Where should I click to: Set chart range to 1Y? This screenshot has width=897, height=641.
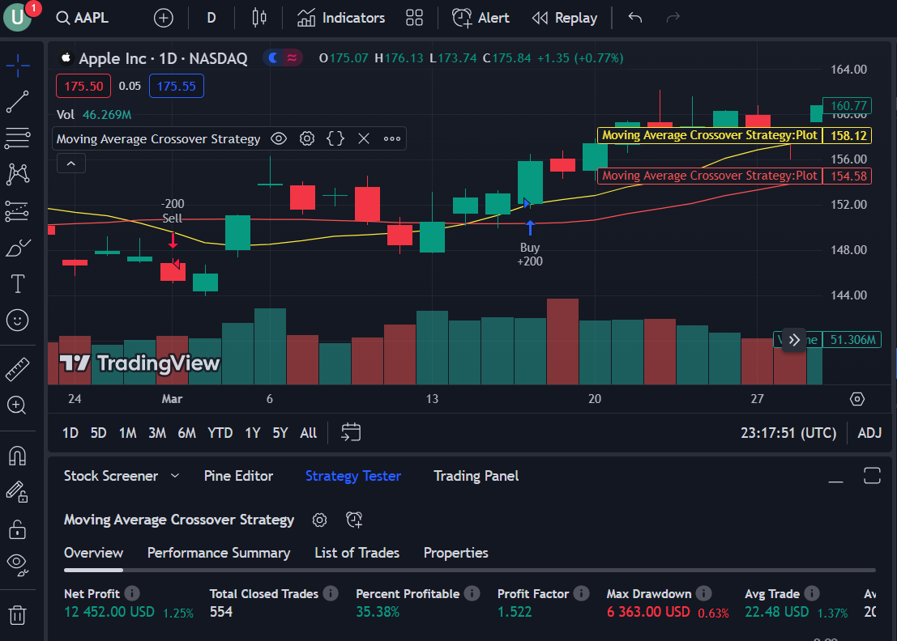point(253,433)
